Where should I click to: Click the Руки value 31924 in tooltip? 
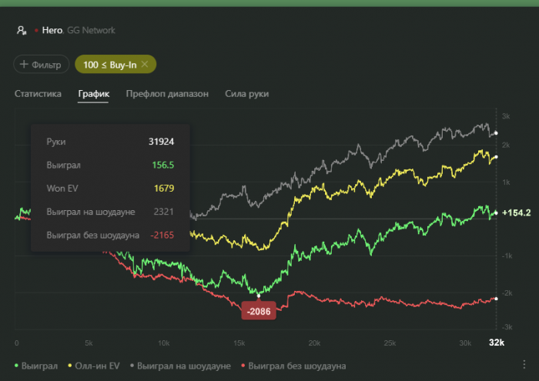pyautogui.click(x=161, y=142)
